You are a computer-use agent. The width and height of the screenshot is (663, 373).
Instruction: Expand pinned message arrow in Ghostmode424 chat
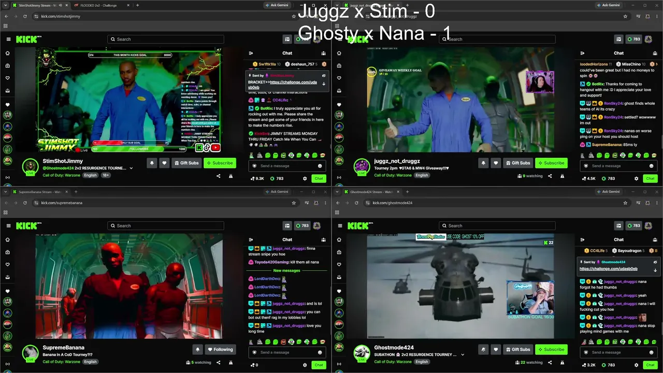pos(655,270)
